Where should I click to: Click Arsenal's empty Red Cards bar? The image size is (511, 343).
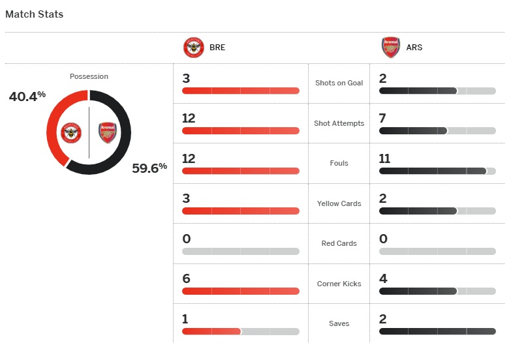click(x=437, y=251)
